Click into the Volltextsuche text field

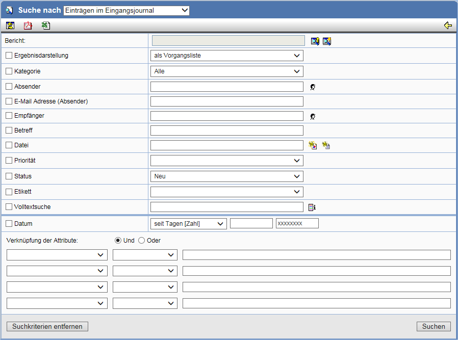[226, 207]
